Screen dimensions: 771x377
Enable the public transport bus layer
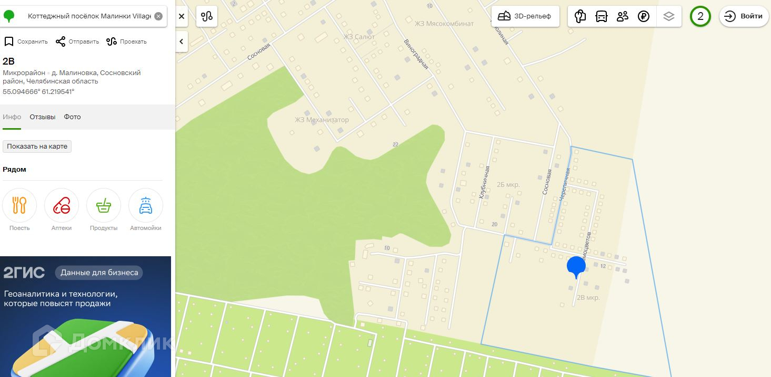coord(601,16)
